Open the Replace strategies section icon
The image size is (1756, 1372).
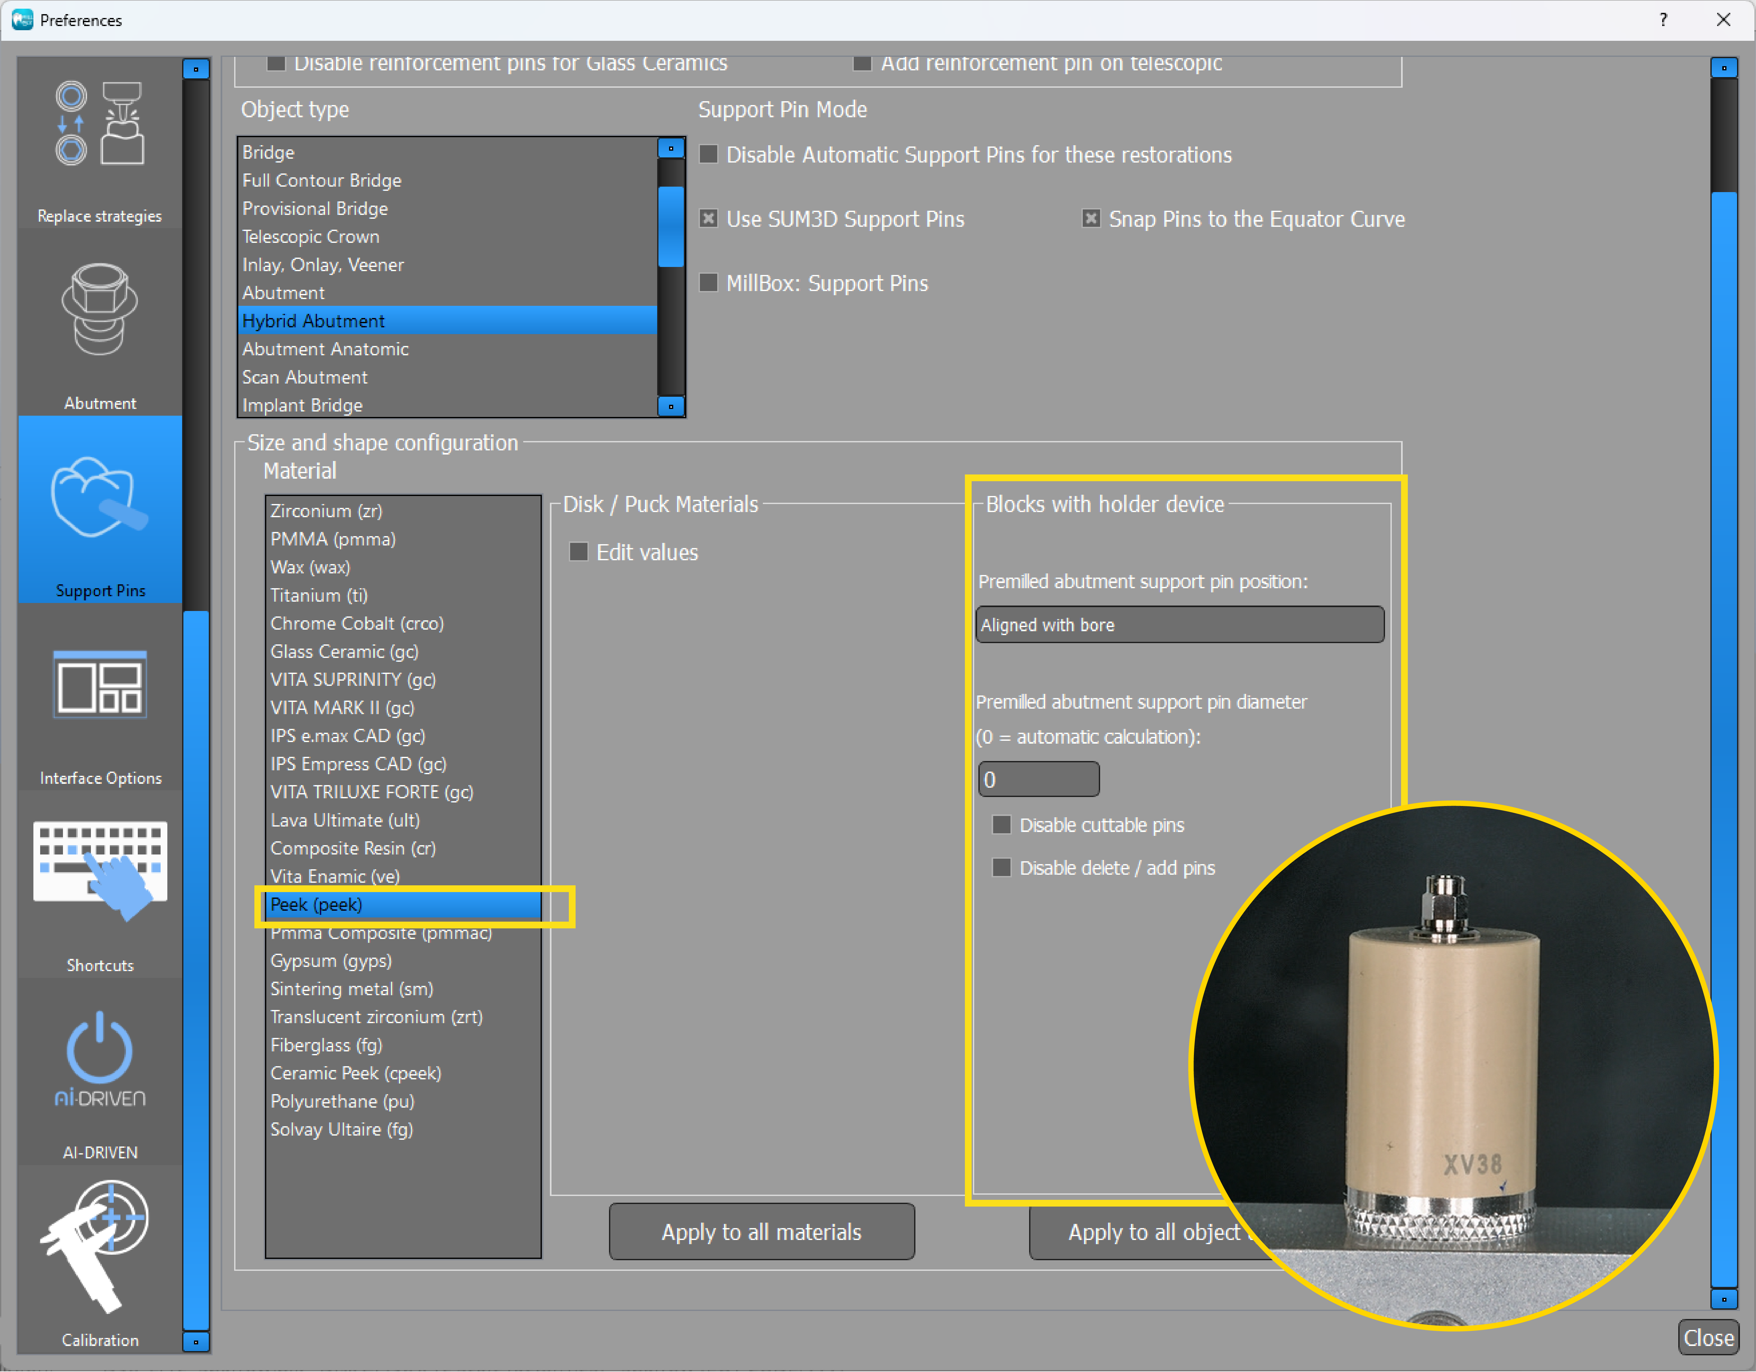tap(100, 125)
